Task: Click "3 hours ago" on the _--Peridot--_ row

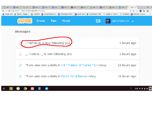Action: point(128,54)
